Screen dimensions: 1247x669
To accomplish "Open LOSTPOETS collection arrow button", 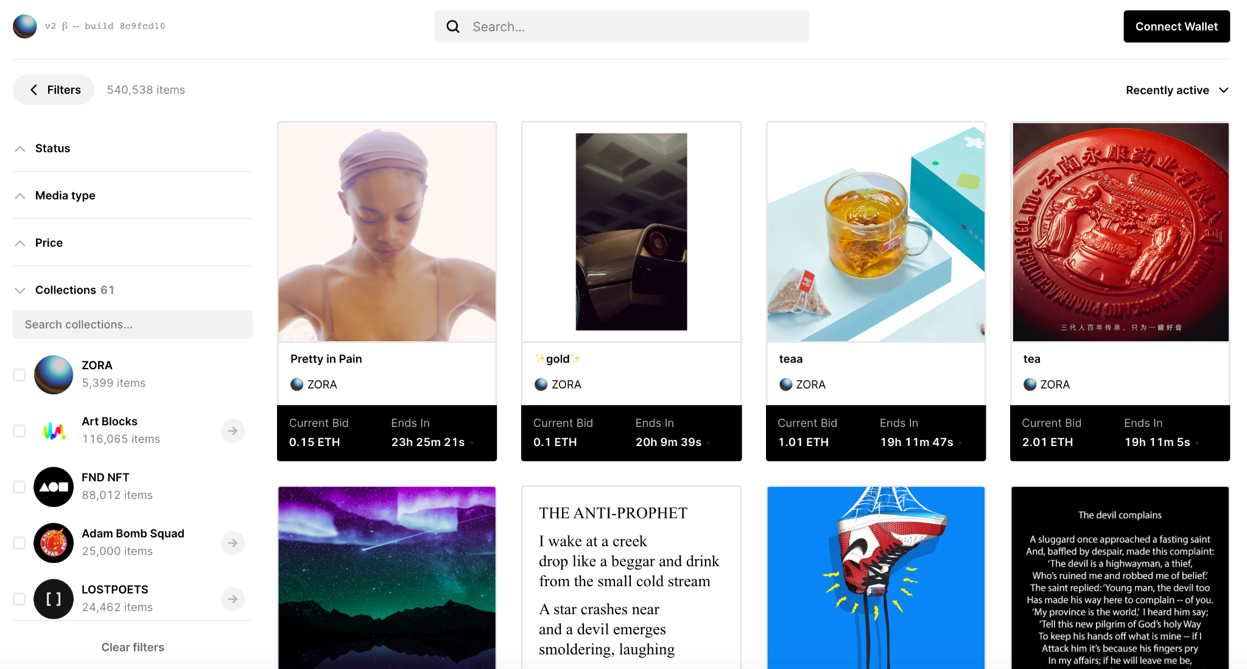I will [x=233, y=599].
